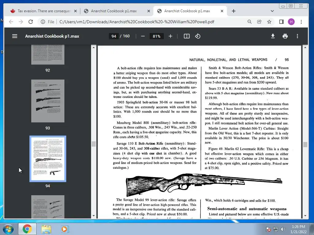
Task: Click the volume speaker tray icon
Action: point(283,229)
